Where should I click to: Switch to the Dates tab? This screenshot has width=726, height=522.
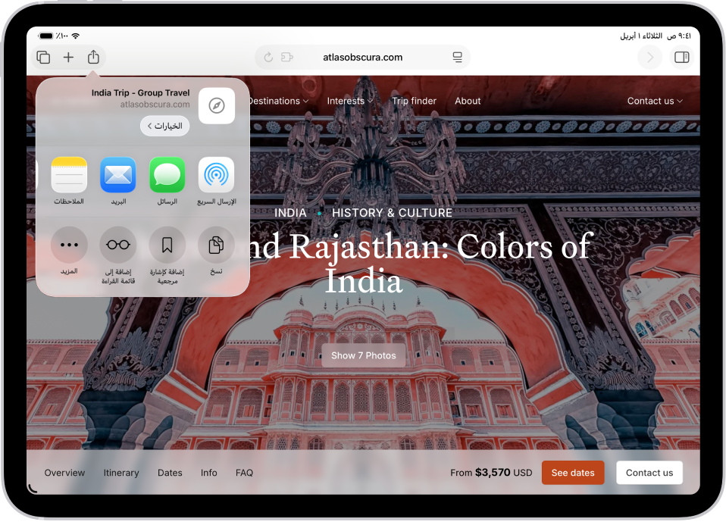(x=170, y=473)
